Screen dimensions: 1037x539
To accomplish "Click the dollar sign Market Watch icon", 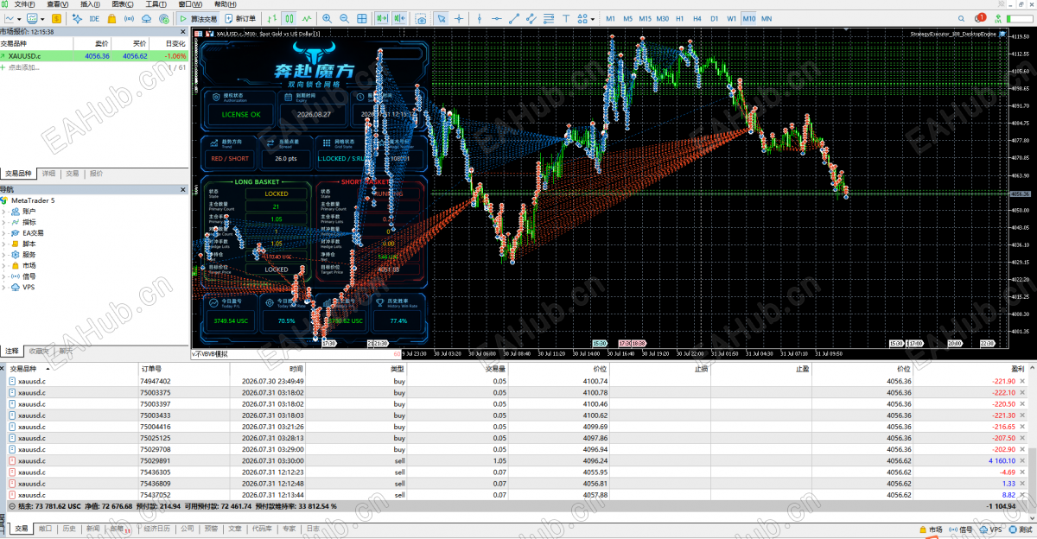I will pos(56,18).
